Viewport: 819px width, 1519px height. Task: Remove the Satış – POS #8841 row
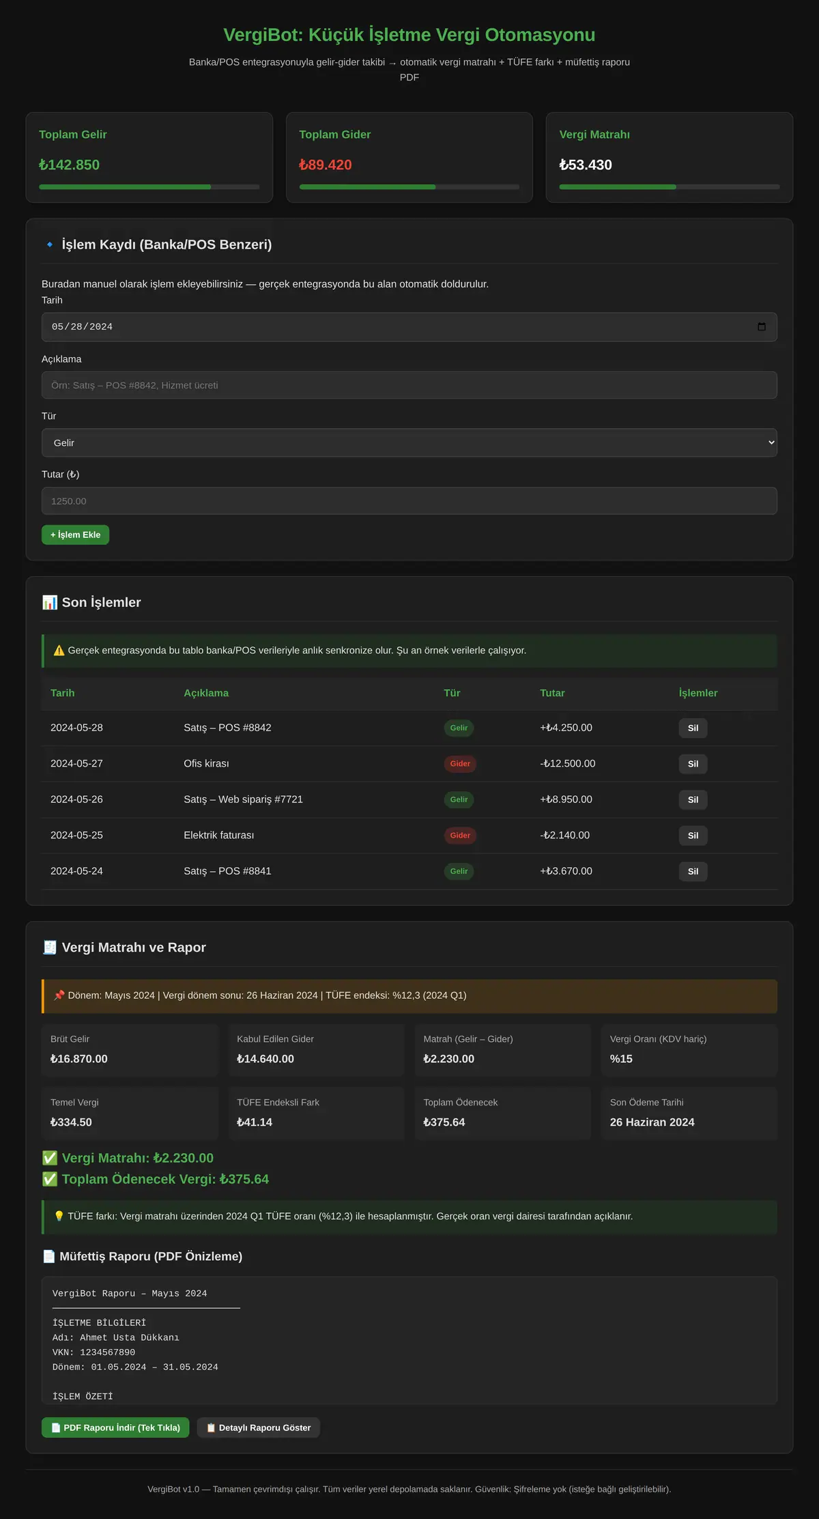click(x=693, y=871)
